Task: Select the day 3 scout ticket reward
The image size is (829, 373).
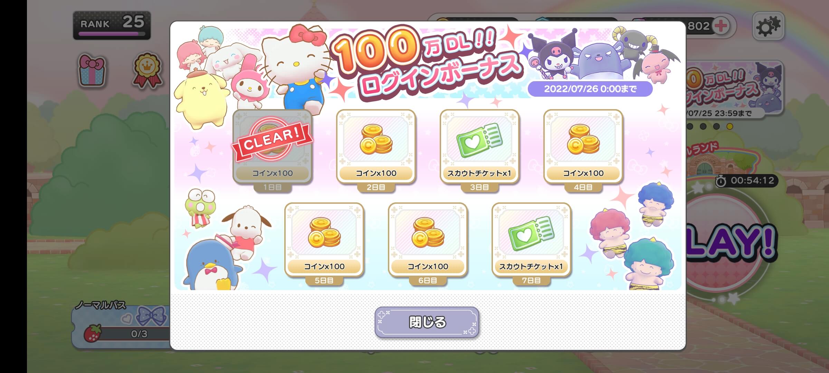Action: click(479, 146)
